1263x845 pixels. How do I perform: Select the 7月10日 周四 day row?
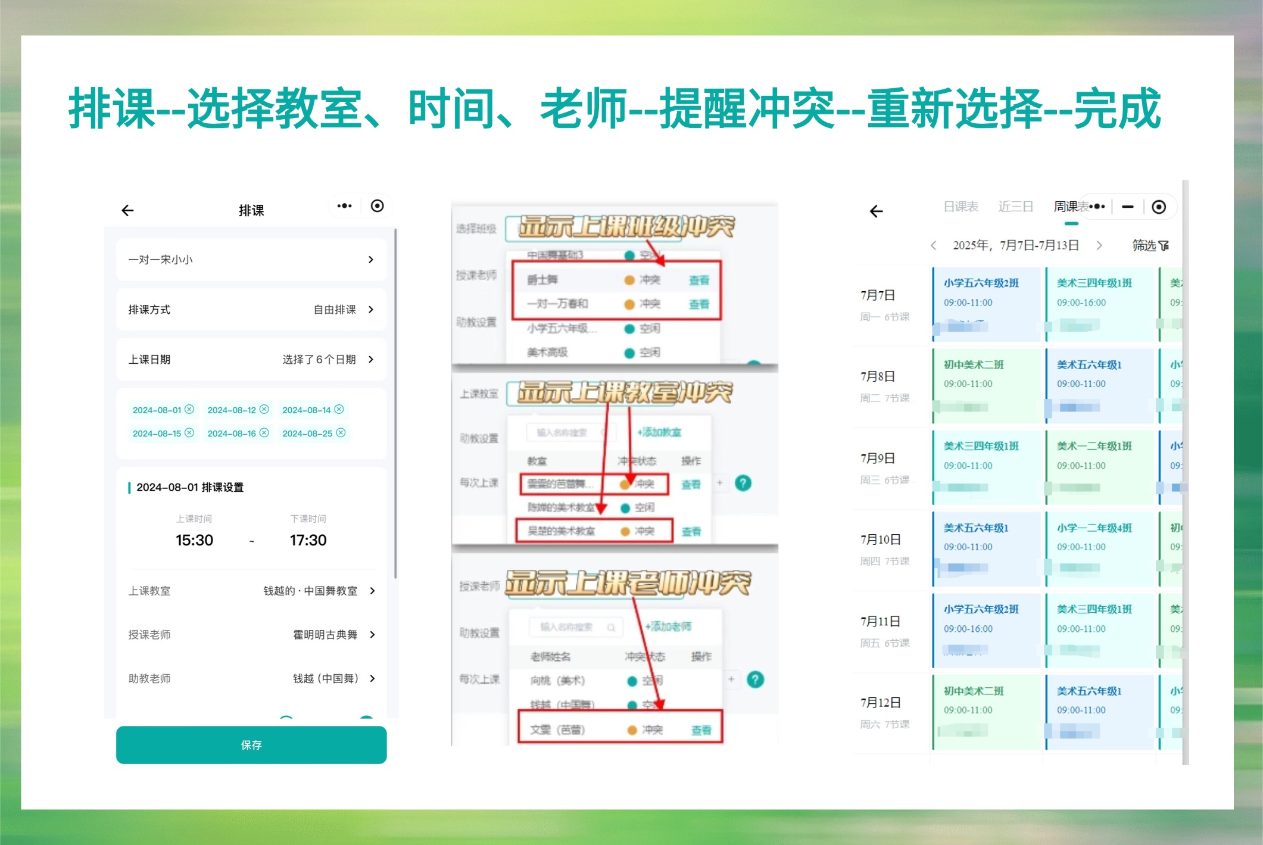click(x=885, y=550)
